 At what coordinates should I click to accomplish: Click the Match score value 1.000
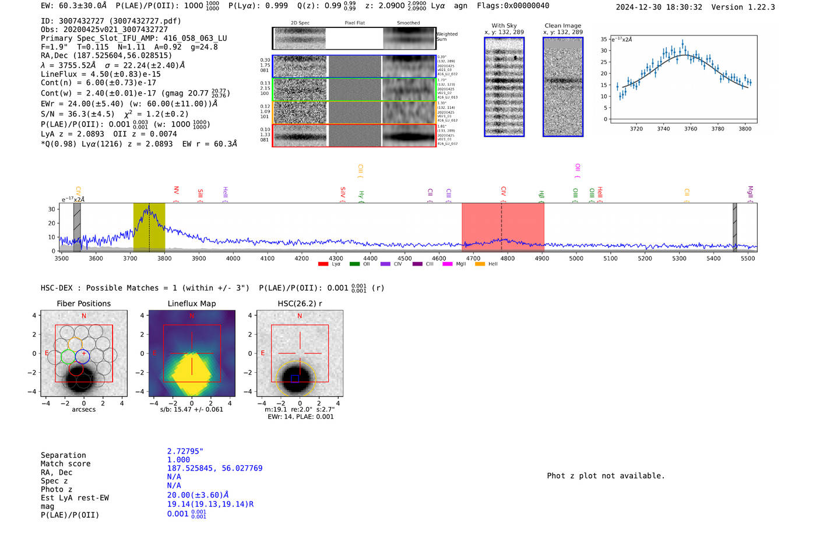click(x=178, y=459)
